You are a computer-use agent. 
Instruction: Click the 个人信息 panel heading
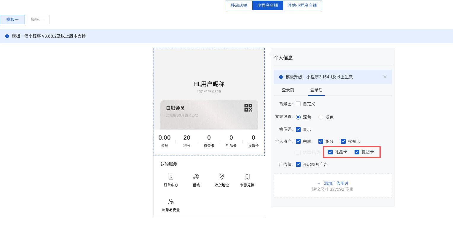283,58
